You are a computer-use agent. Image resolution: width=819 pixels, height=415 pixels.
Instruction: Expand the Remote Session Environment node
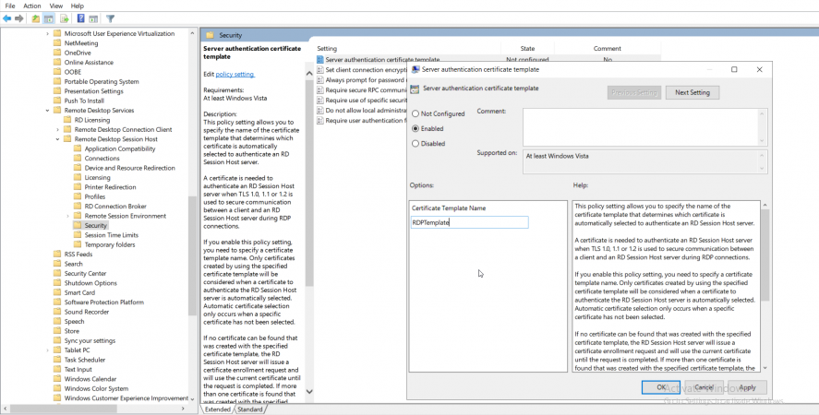[x=67, y=216]
